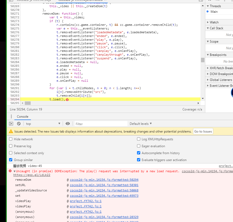233x222 pixels.
Task: Select the Console drawer tab
Action: (x=23, y=117)
